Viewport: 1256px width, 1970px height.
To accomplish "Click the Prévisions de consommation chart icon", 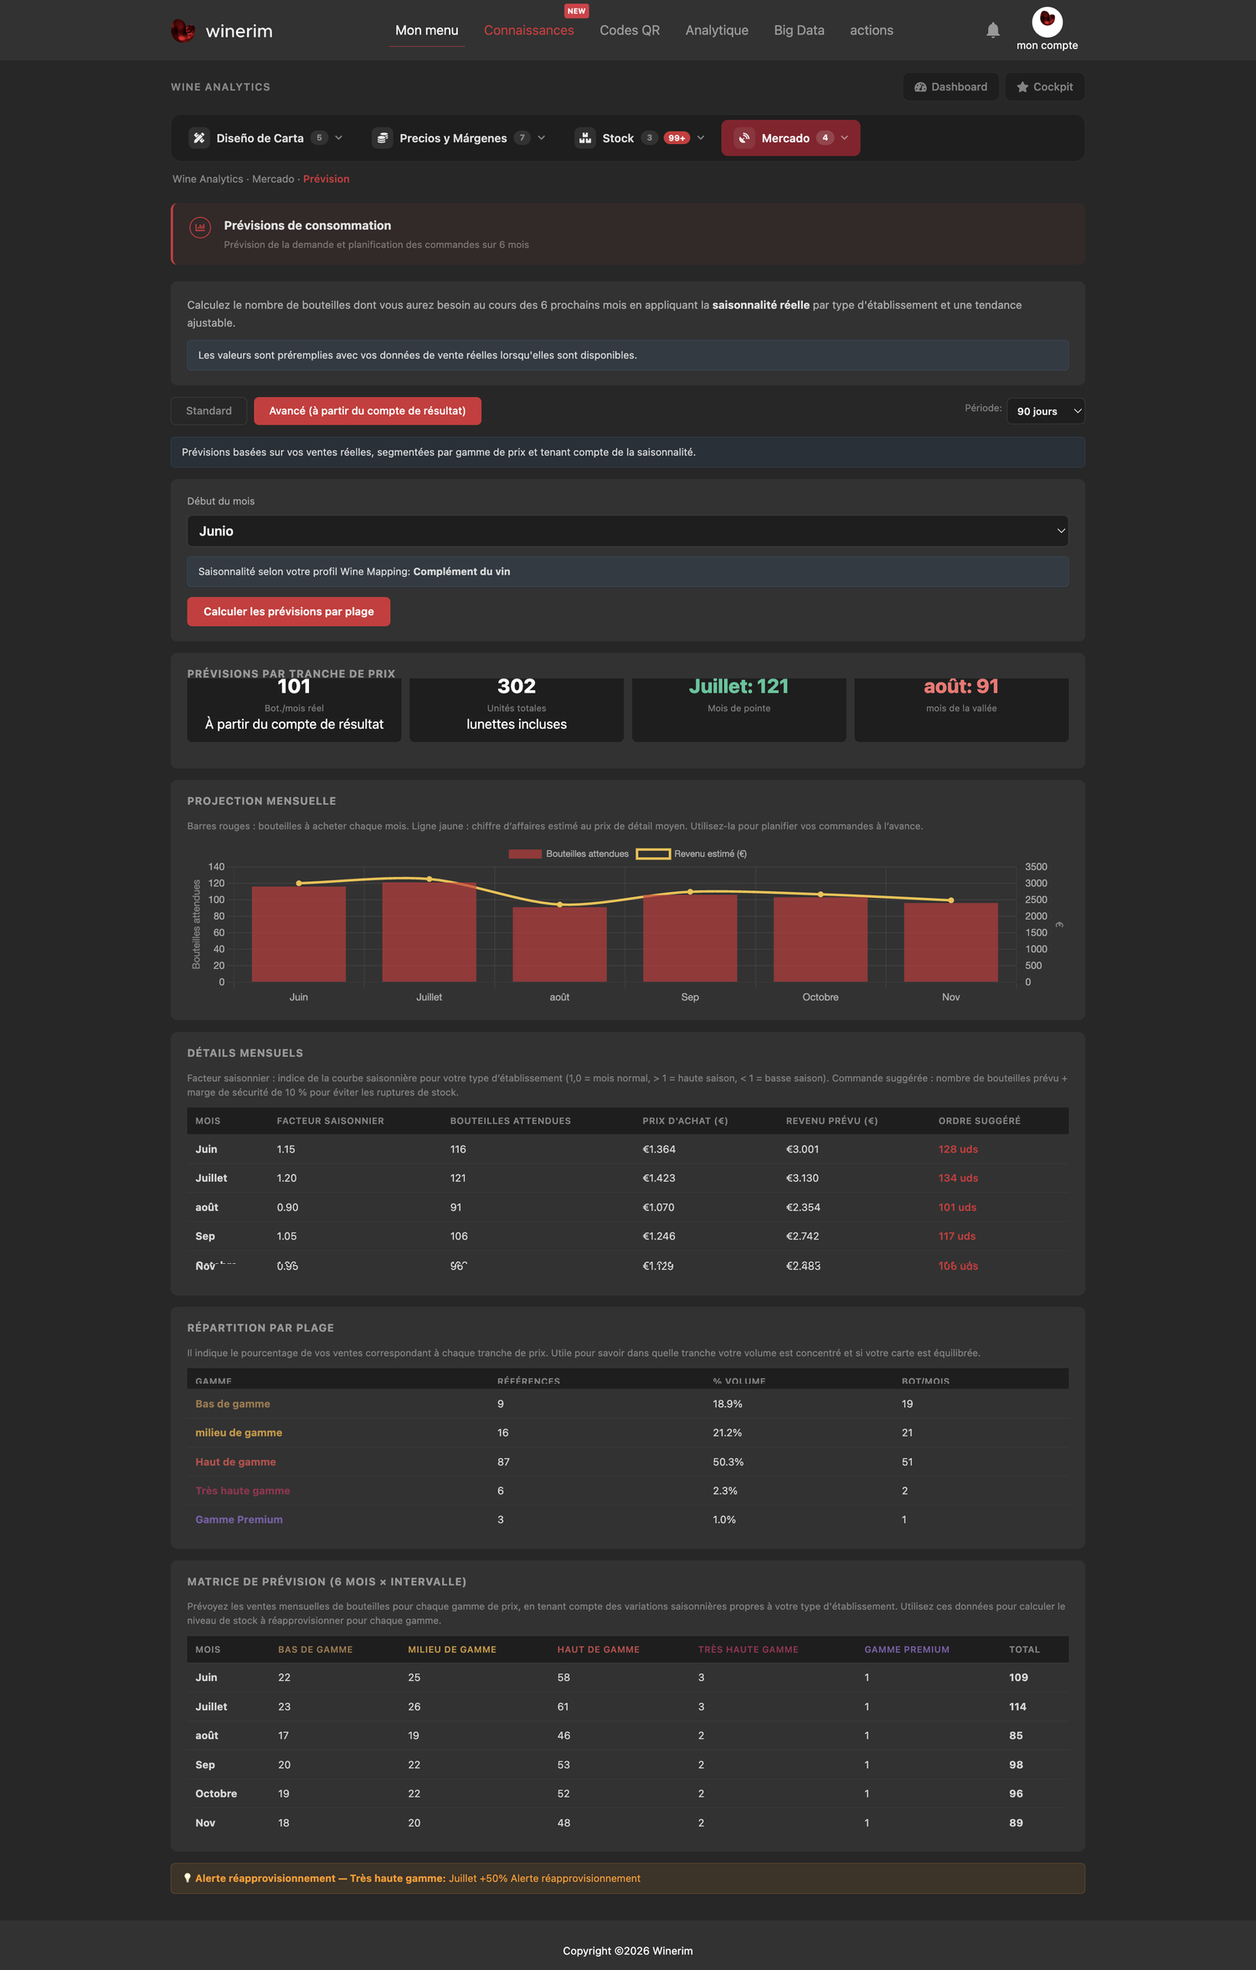I will coord(200,227).
